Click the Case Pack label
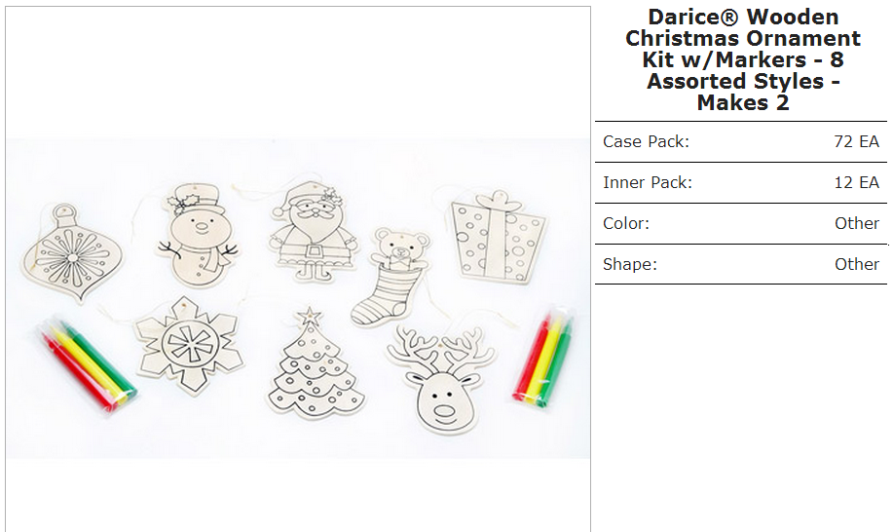This screenshot has height=532, width=893. click(x=646, y=141)
